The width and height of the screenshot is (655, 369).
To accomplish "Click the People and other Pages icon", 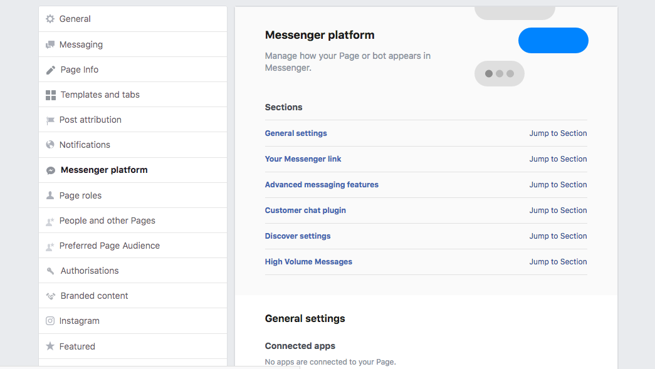I will pos(50,221).
